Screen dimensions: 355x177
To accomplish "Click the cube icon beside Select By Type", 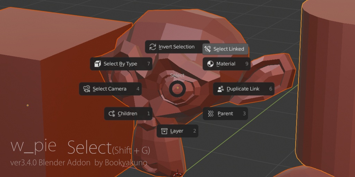I will point(97,64).
